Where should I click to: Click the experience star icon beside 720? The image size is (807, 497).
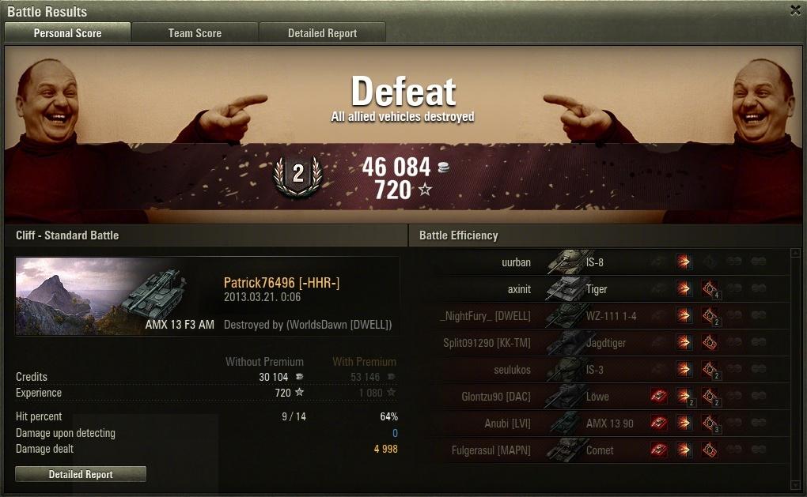tap(425, 190)
